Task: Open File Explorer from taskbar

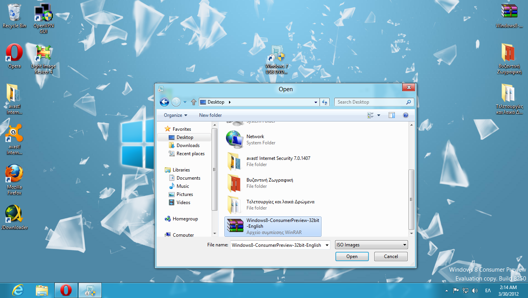Action: coord(42,290)
